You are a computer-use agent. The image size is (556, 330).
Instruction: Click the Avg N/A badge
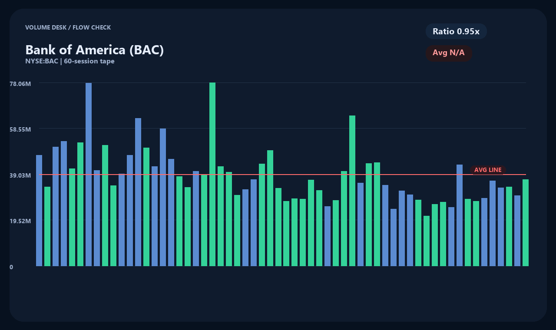pyautogui.click(x=449, y=53)
